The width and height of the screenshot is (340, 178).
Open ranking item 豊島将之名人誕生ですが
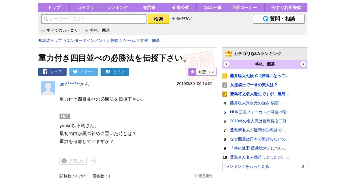(x=260, y=94)
